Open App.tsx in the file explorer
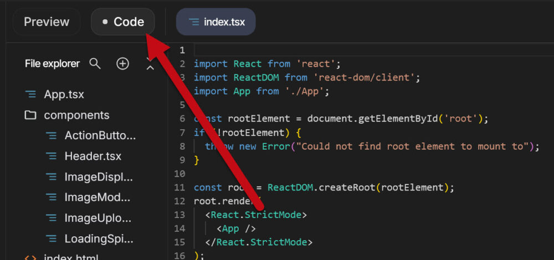554x260 pixels. point(64,94)
